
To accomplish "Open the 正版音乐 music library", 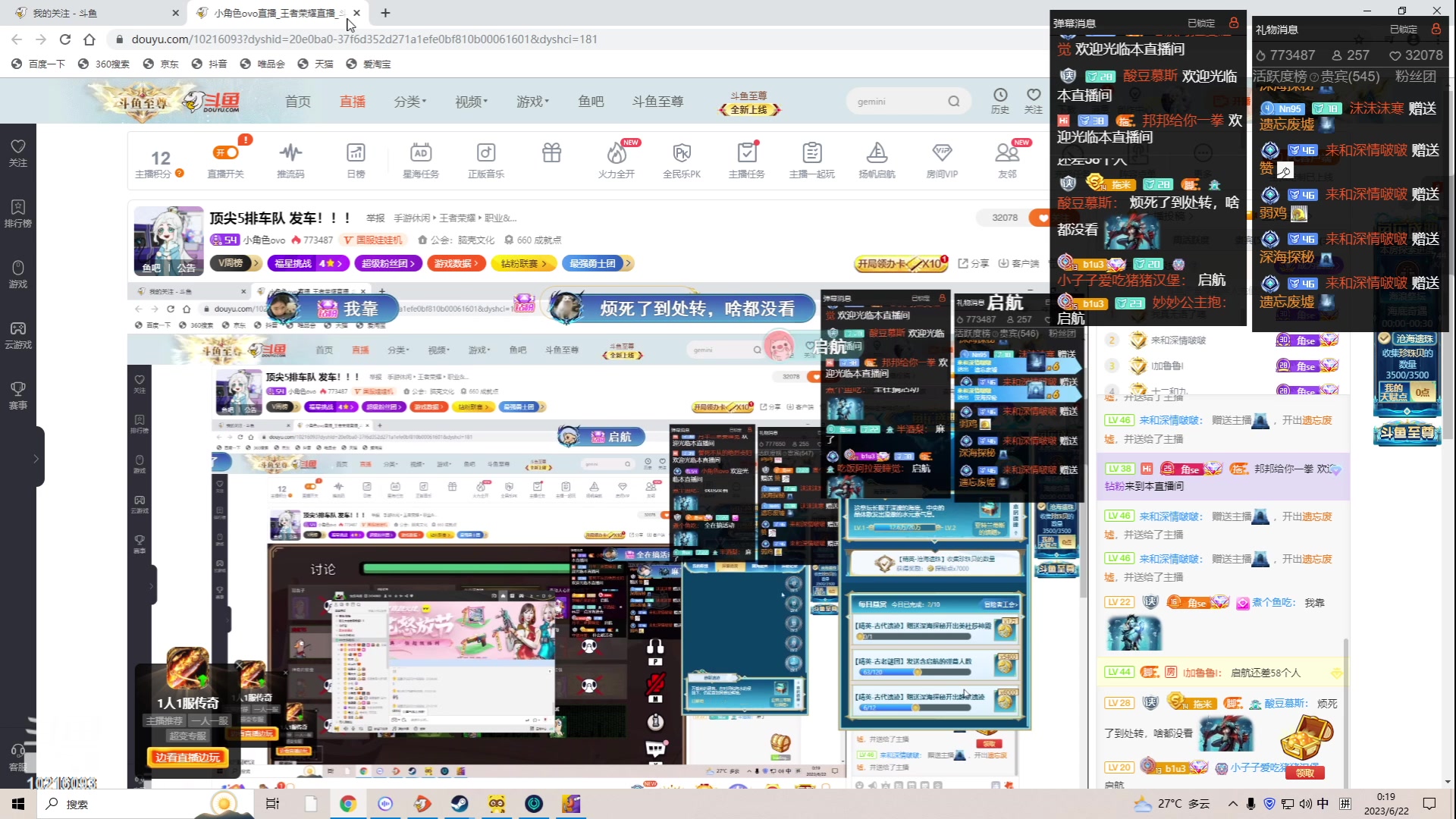I will [486, 159].
